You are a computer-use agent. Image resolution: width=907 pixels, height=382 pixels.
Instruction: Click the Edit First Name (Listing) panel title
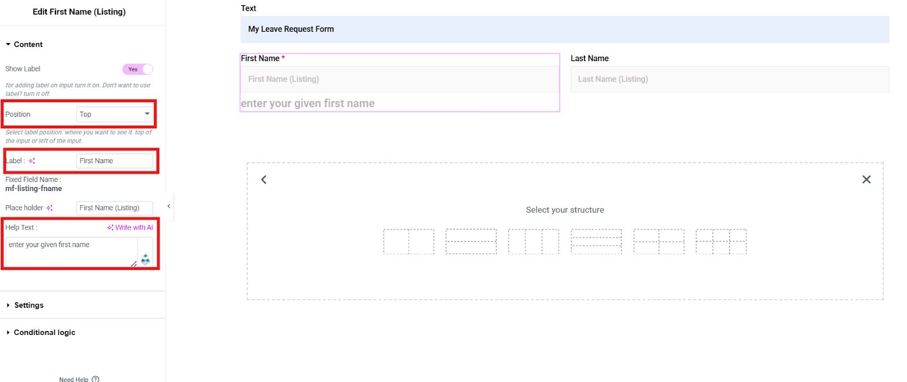[x=79, y=12]
